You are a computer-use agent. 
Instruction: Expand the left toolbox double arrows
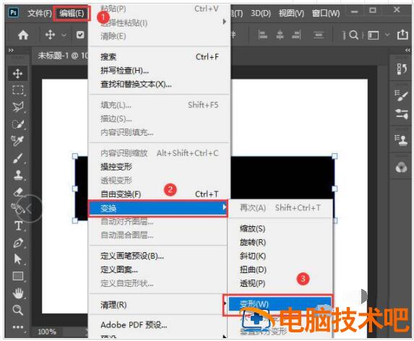[x=11, y=50]
